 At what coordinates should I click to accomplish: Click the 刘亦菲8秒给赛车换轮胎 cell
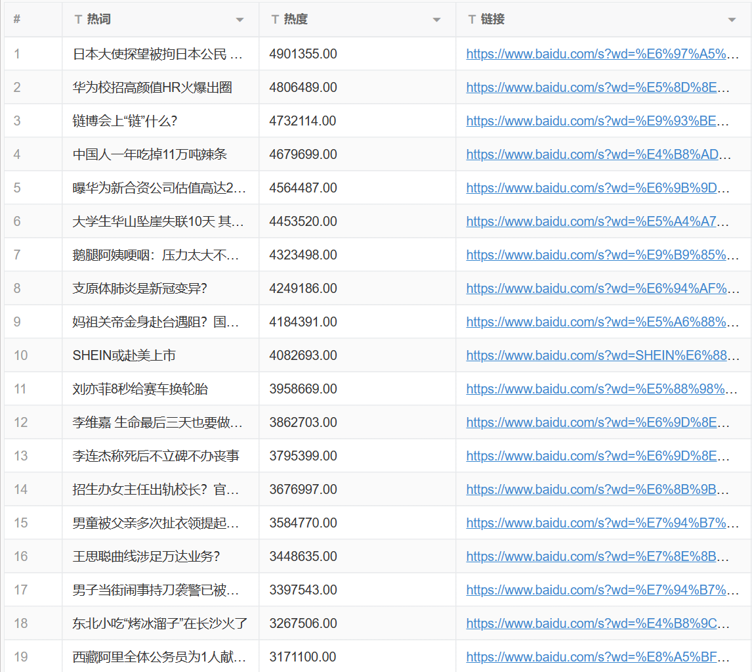pyautogui.click(x=140, y=389)
